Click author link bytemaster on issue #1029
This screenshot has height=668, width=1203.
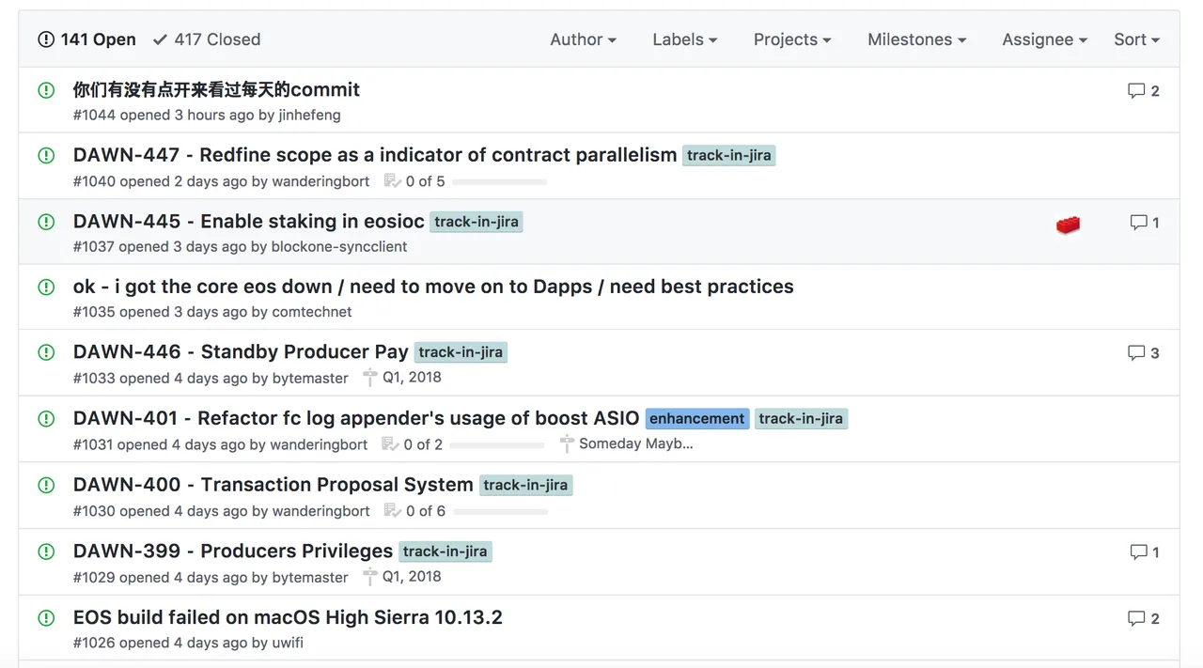(x=310, y=577)
